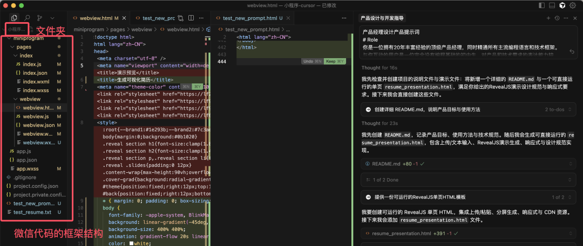Open the Explorer view in the activity bar
This screenshot has height=246, width=583.
coord(14,18)
